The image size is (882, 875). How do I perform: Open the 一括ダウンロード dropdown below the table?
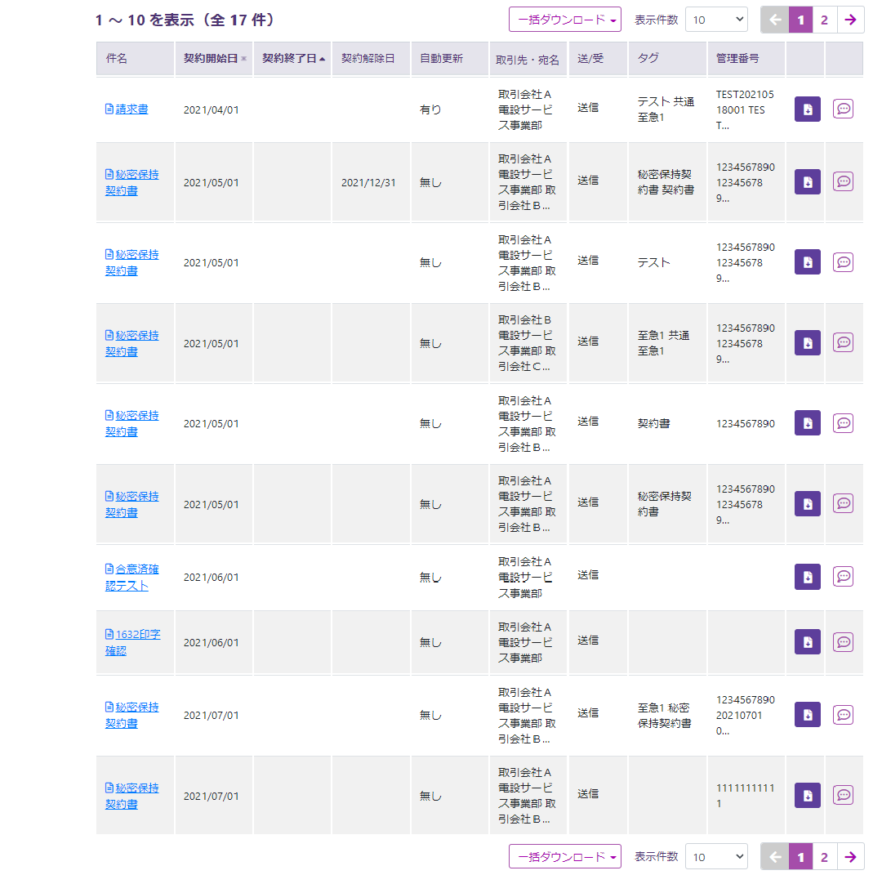(565, 856)
